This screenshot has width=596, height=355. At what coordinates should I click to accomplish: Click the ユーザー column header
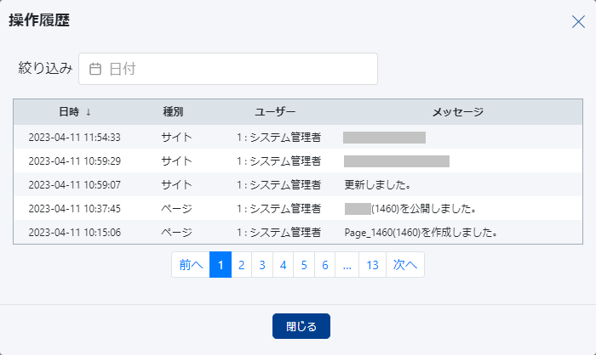275,112
